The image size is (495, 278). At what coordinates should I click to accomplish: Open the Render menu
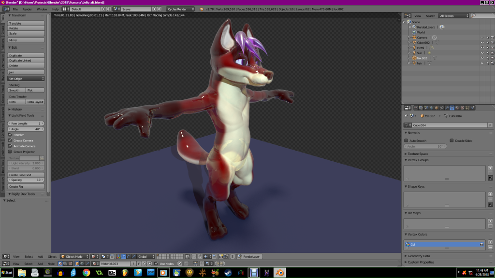tap(27, 9)
